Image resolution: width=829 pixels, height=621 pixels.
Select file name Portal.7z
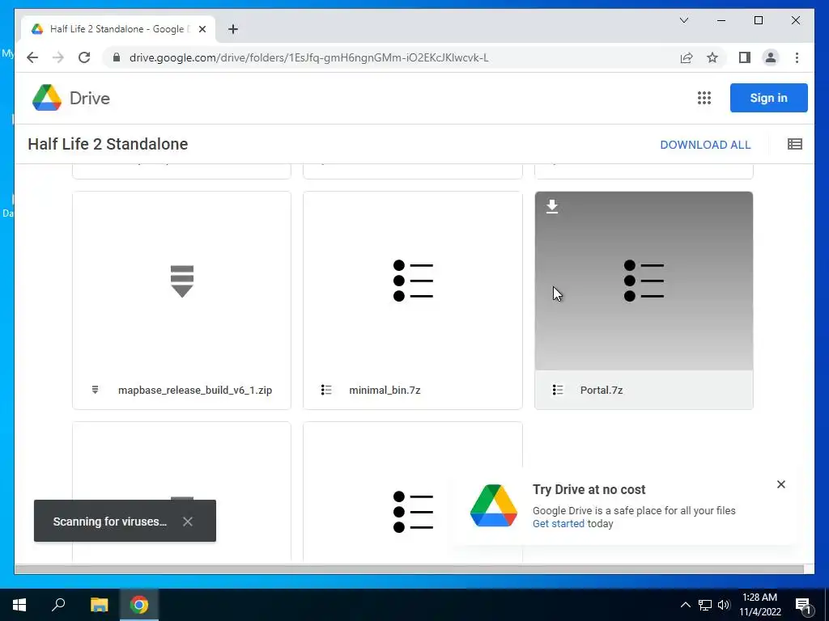pyautogui.click(x=602, y=391)
